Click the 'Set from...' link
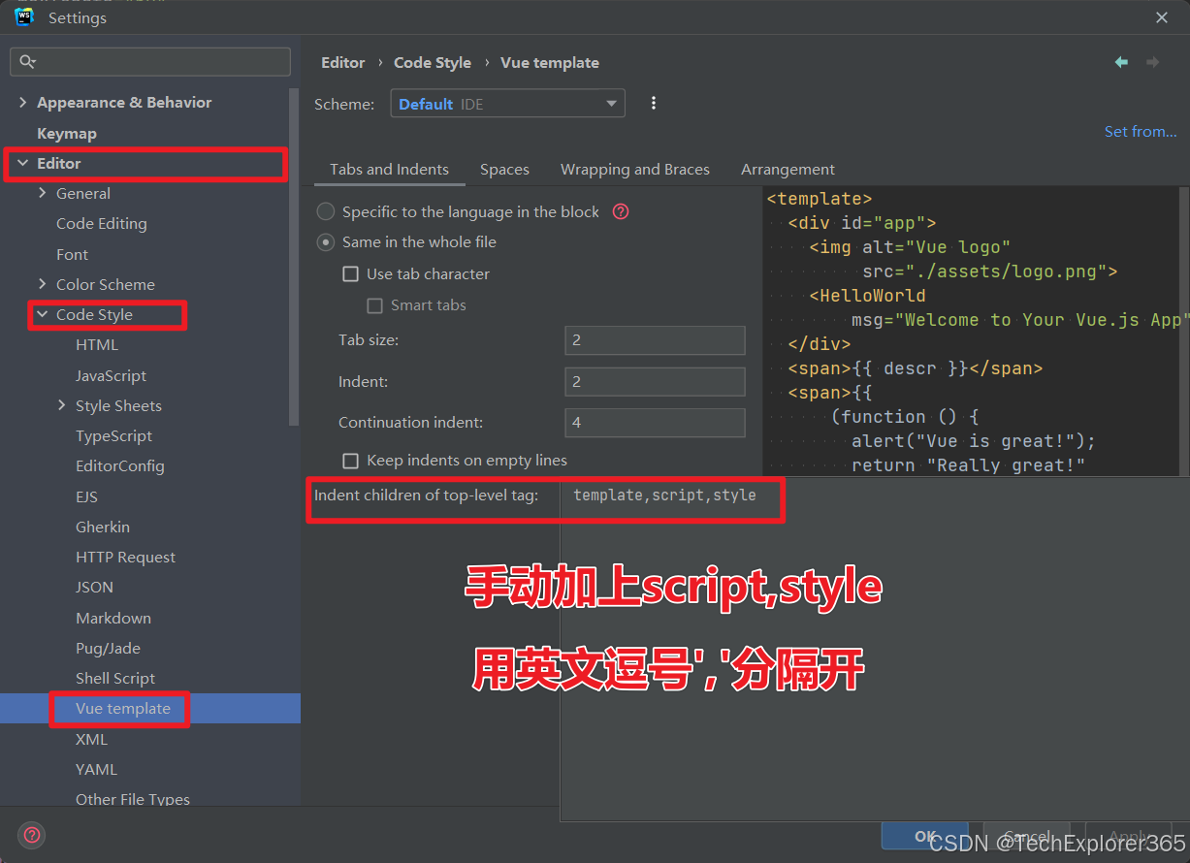The height and width of the screenshot is (863, 1190). pos(1141,131)
